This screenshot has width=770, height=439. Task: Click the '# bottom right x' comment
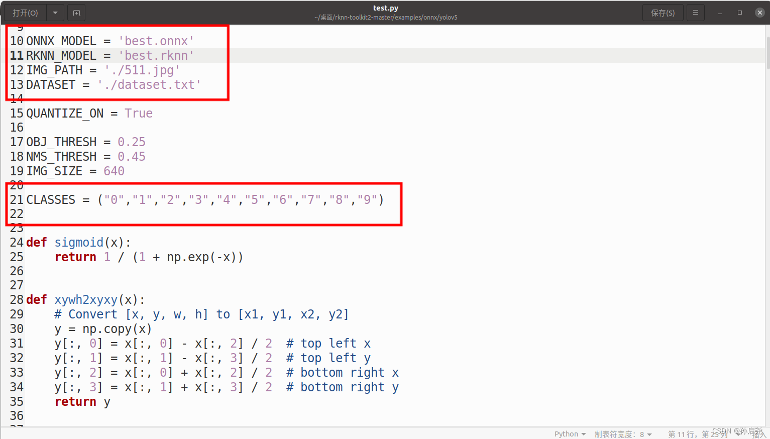pyautogui.click(x=343, y=372)
